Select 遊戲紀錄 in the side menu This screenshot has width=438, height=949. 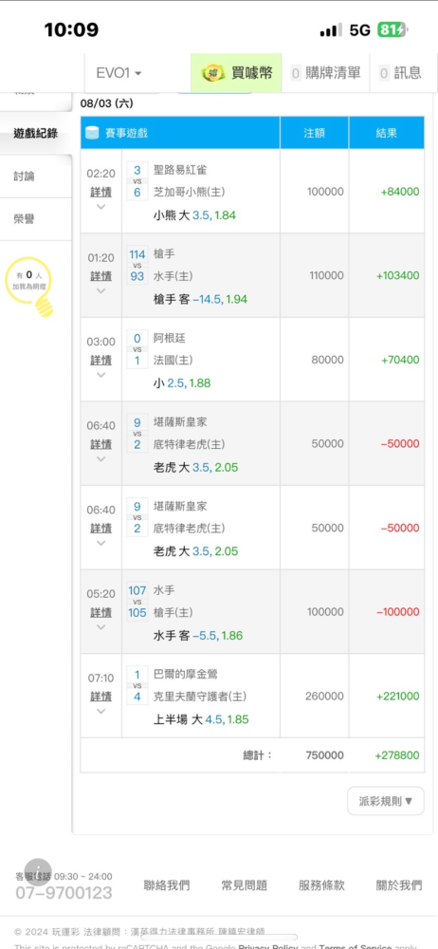(x=36, y=134)
